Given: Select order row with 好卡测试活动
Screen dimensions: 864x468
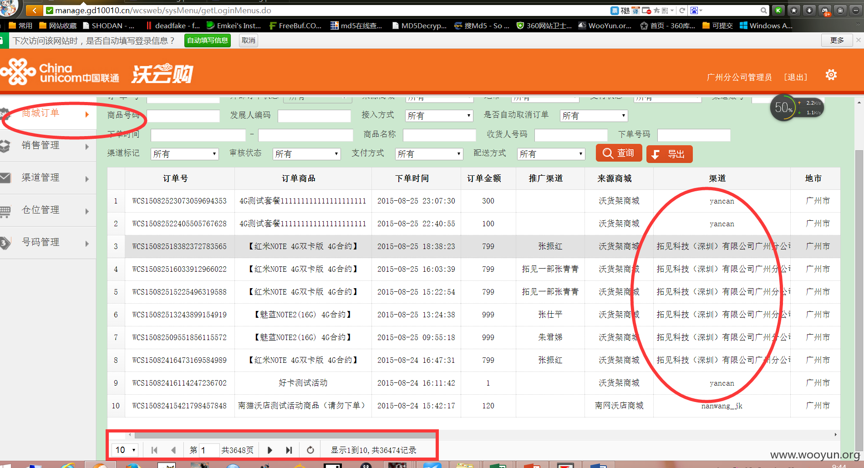Looking at the screenshot, I should [473, 383].
